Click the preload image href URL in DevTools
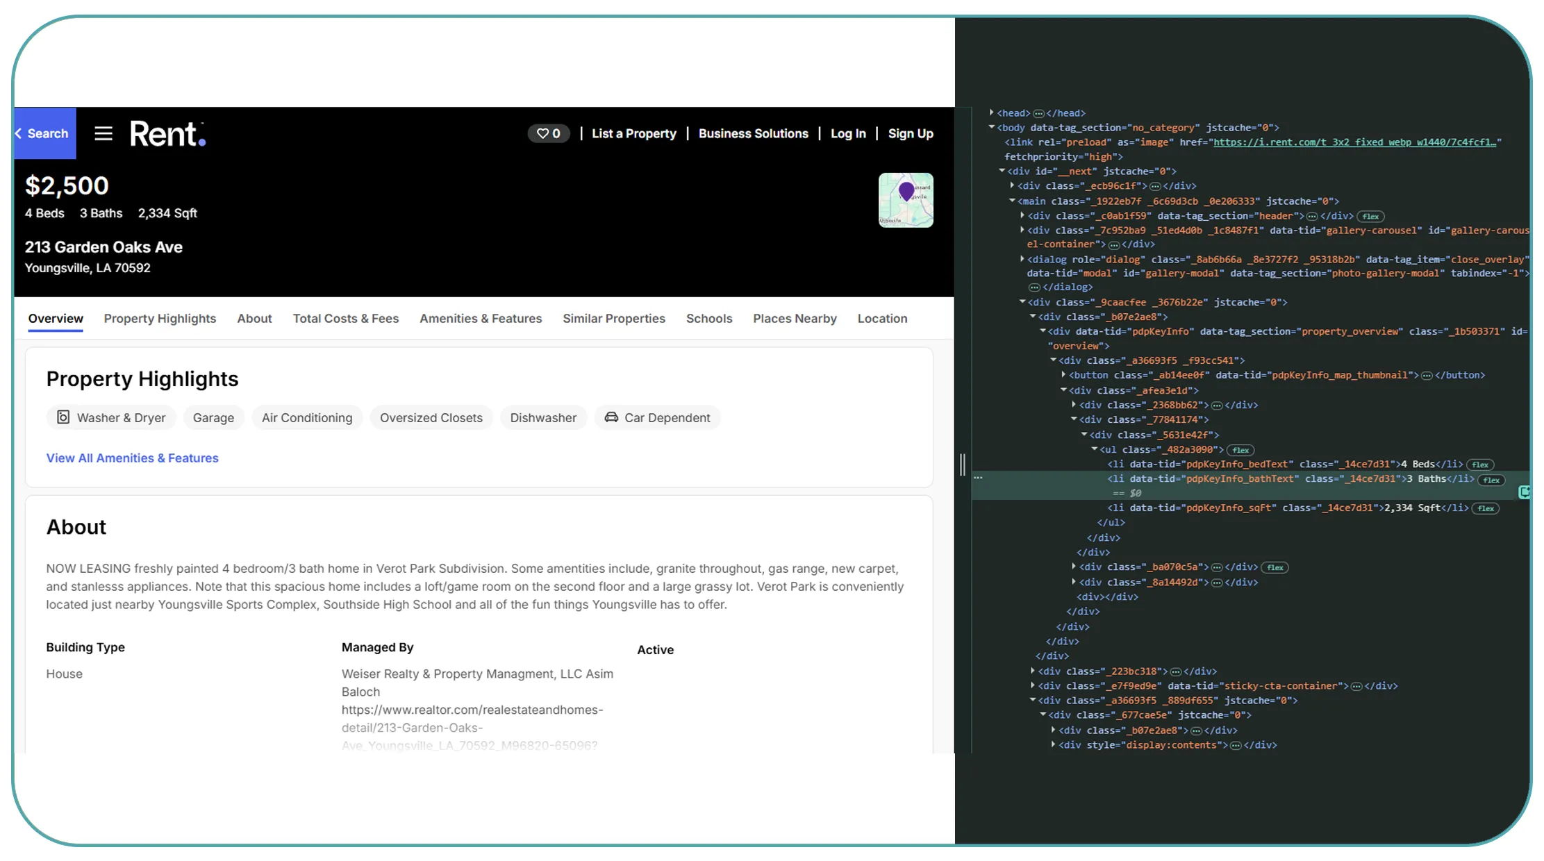1544x861 pixels. click(x=1354, y=142)
